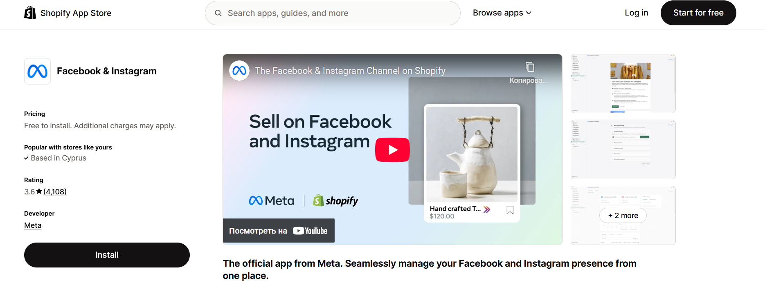Open the second app screenshot thumbnail
Screen dimensions: 765x283
point(623,149)
